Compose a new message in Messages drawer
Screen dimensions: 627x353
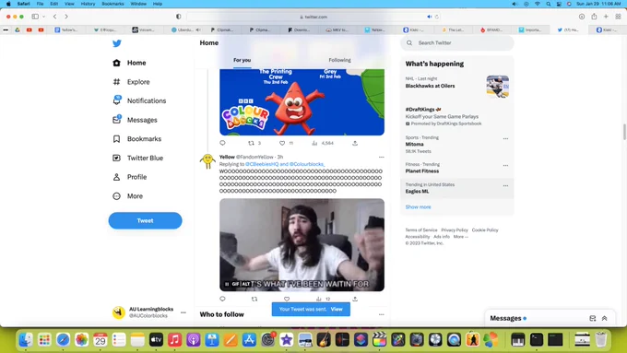tap(593, 318)
